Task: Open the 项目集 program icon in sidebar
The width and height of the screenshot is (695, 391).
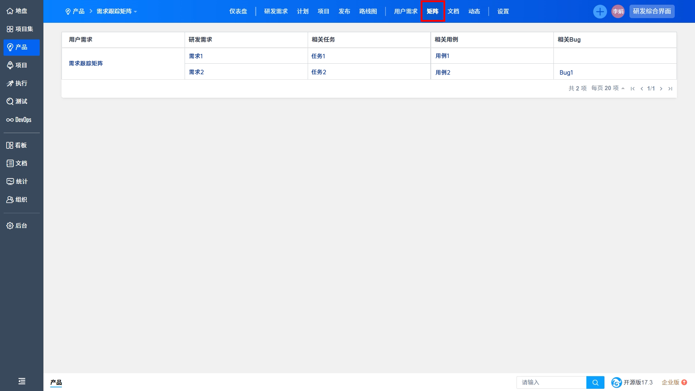Action: [x=10, y=29]
